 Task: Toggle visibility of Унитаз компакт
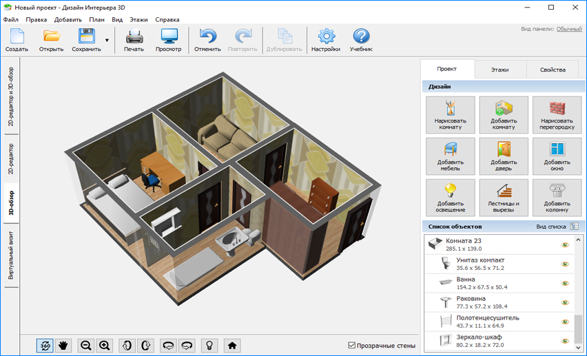565,264
